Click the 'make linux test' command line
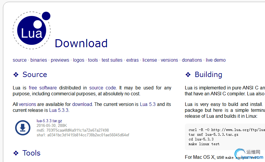This screenshot has height=162, width=265. click(204, 144)
